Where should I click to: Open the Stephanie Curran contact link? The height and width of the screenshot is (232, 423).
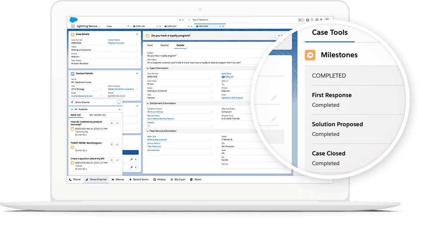click(116, 43)
